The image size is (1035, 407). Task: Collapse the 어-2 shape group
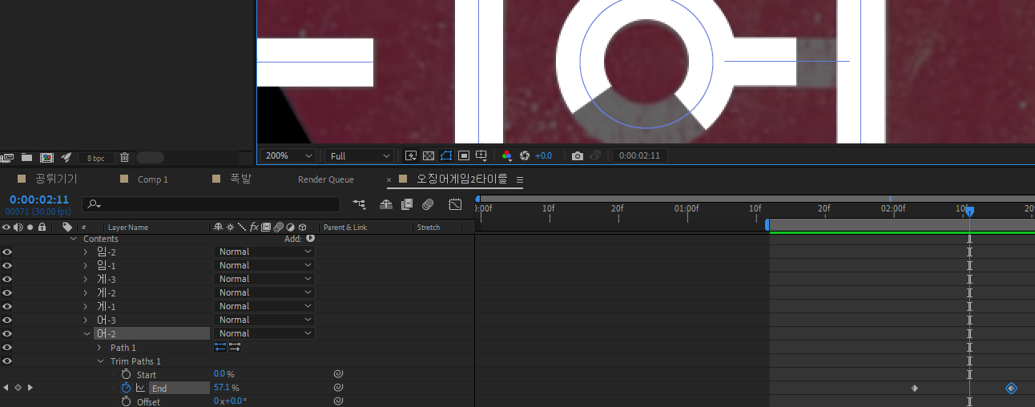coord(87,333)
